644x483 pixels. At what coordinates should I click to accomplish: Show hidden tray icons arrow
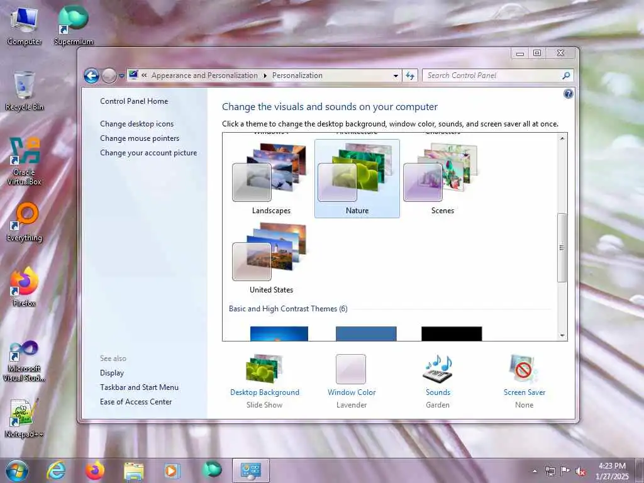pyautogui.click(x=535, y=471)
